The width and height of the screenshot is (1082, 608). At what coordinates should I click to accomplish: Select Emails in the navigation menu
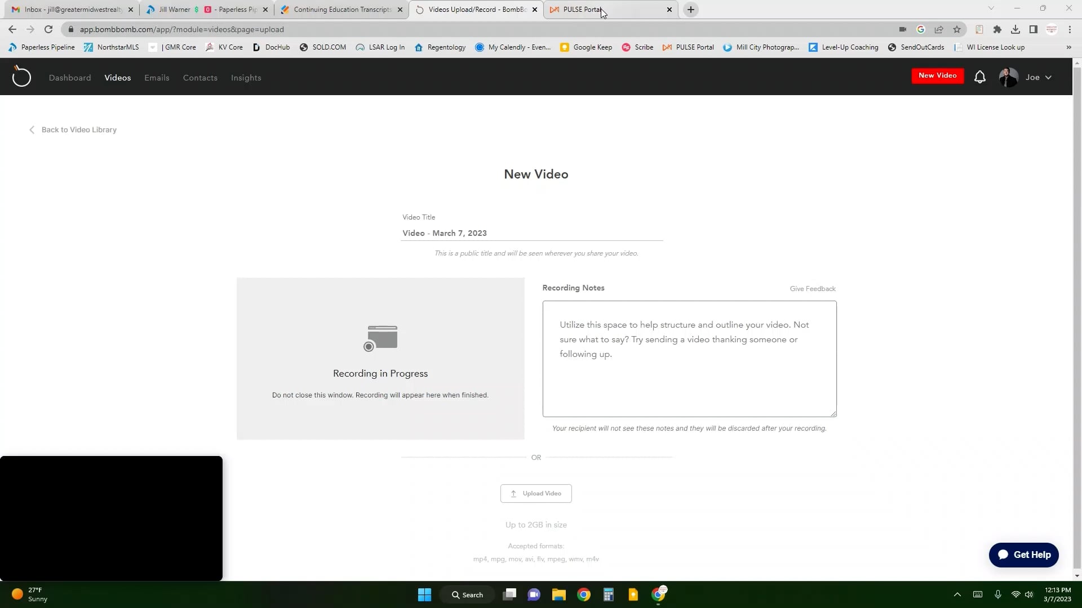pyautogui.click(x=157, y=78)
